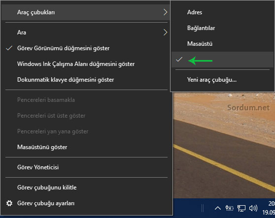
Task: Uncheck Görev Görünümü düğmesini göster
Action: click(x=85, y=48)
